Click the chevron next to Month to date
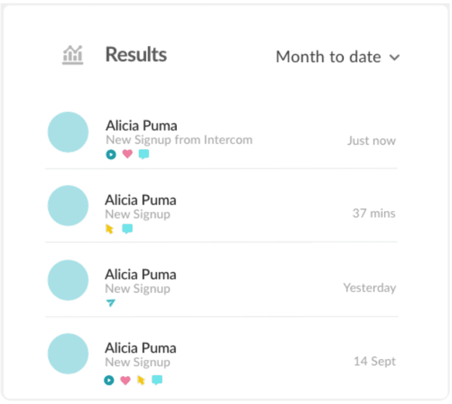This screenshot has height=404, width=452. pos(395,57)
